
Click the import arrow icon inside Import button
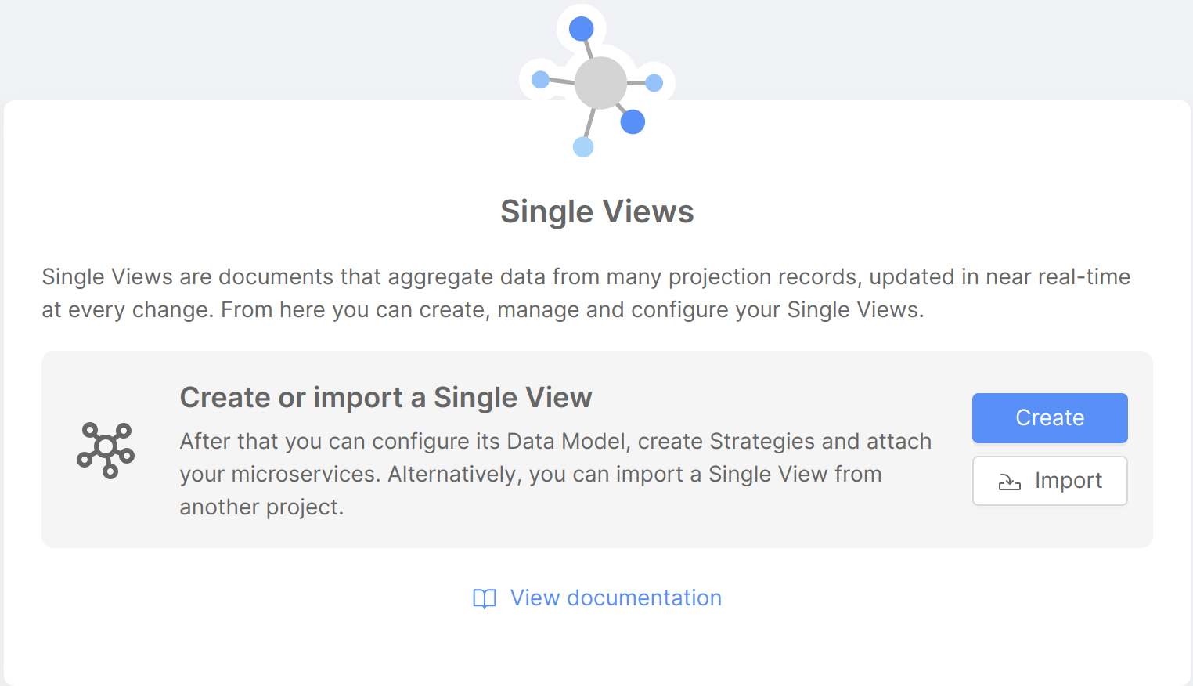click(1010, 481)
